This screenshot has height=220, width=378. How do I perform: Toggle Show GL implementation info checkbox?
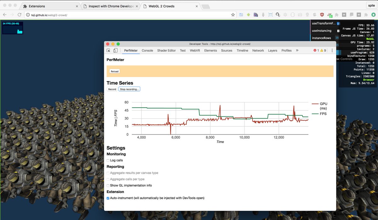(x=108, y=186)
